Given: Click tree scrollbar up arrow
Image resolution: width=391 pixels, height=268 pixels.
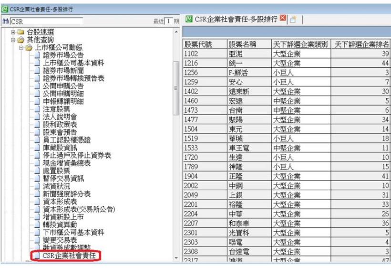Looking at the screenshot, I should [x=176, y=32].
